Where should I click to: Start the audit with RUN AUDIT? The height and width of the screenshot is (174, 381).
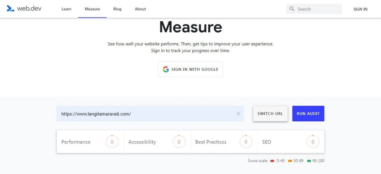click(308, 114)
